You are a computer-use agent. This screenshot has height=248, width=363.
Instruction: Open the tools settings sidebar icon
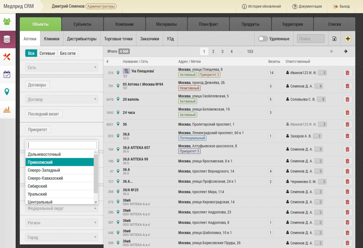tap(7, 57)
